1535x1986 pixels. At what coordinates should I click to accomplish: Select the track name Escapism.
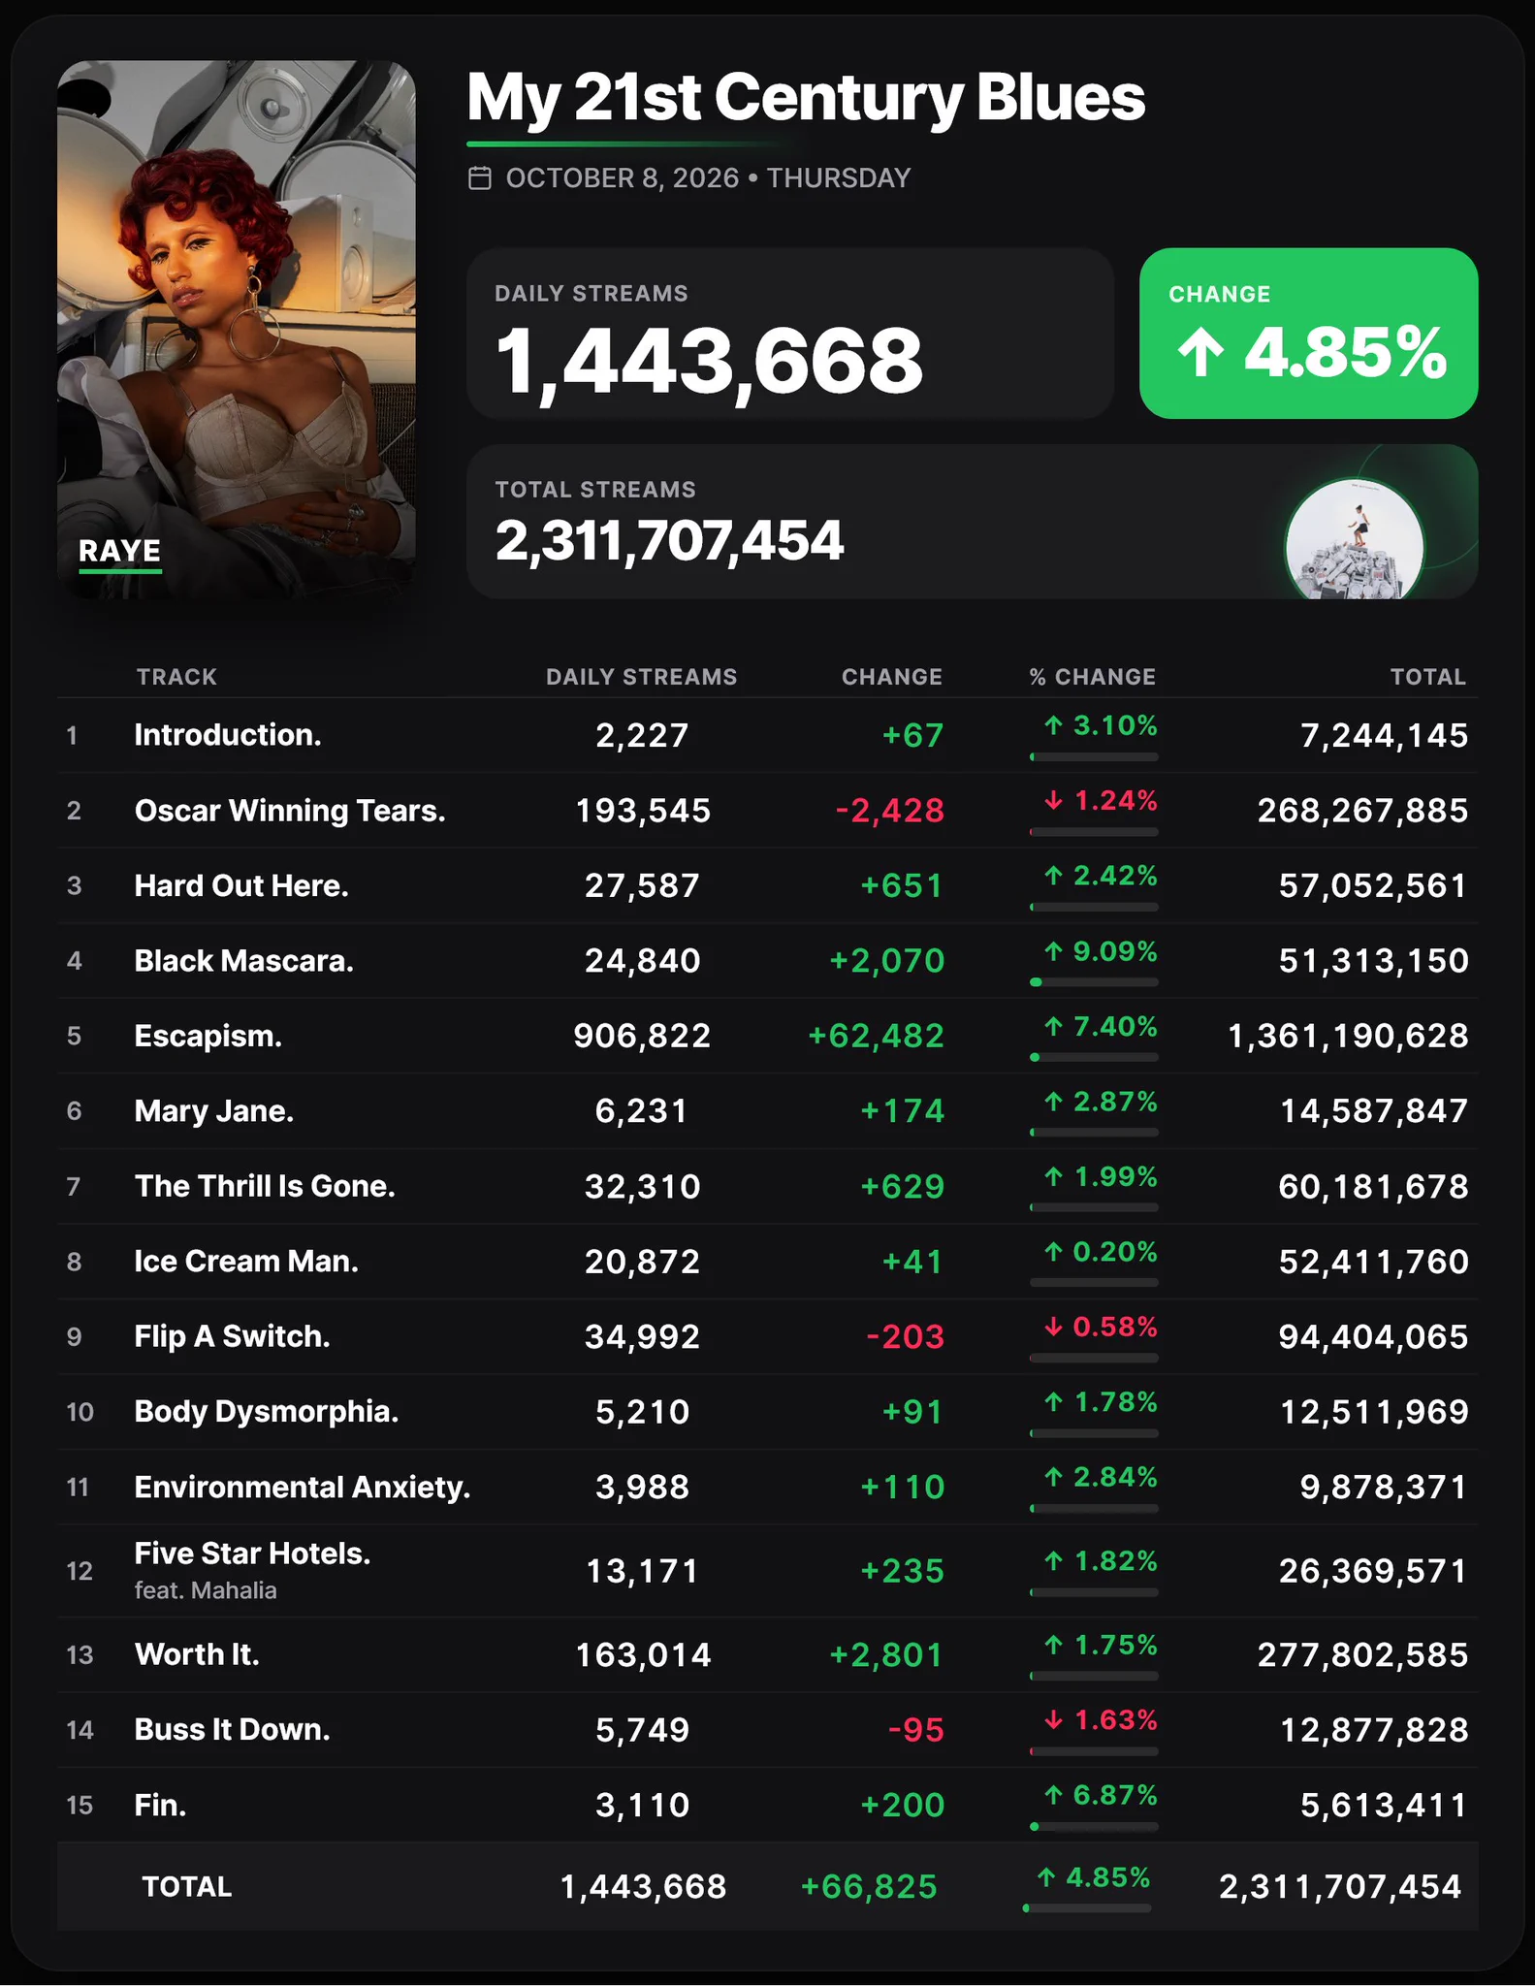(208, 1036)
